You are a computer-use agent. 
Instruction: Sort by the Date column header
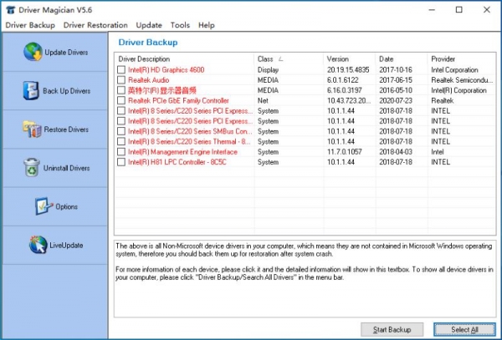tap(402, 58)
